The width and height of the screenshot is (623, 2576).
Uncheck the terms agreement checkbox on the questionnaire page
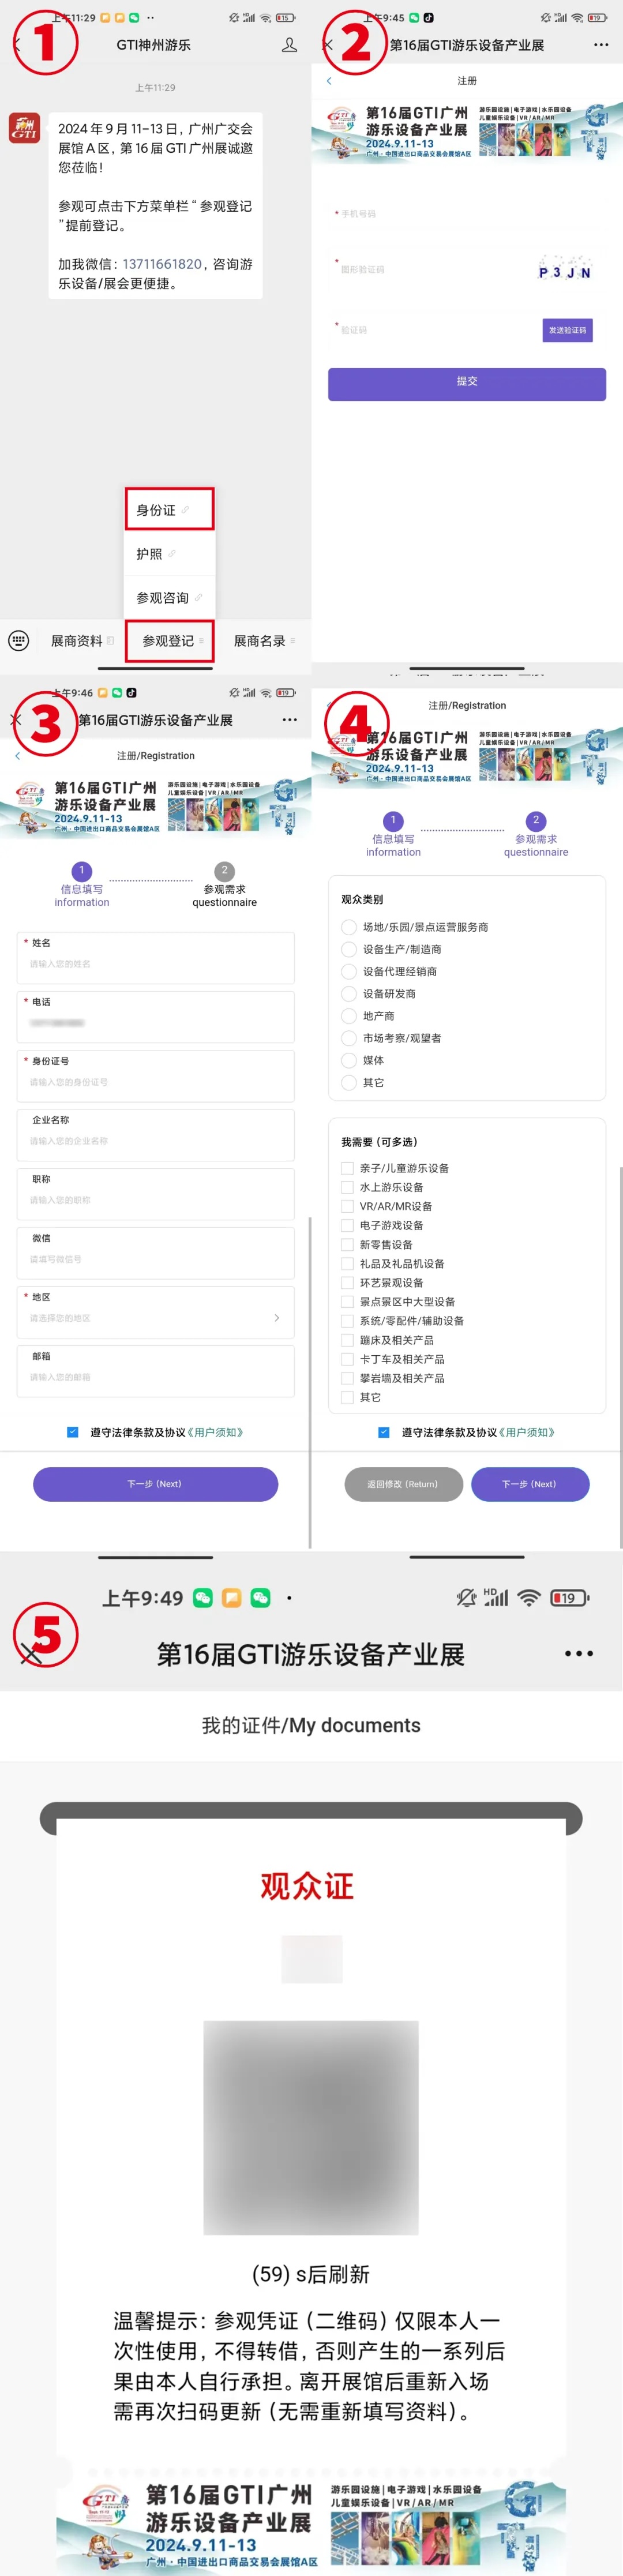(384, 1432)
